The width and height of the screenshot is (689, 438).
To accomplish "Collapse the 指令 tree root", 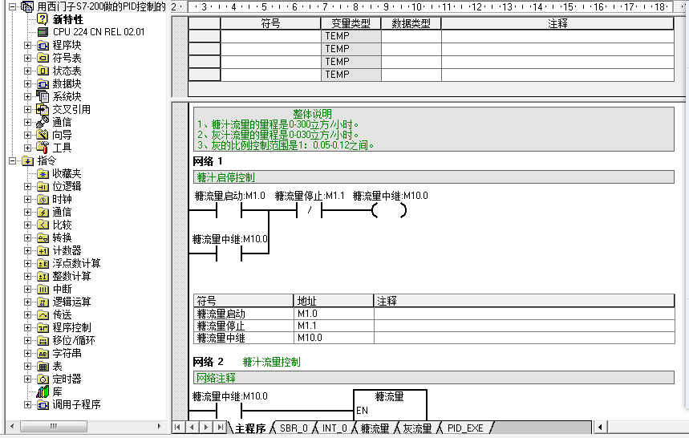I will [13, 160].
